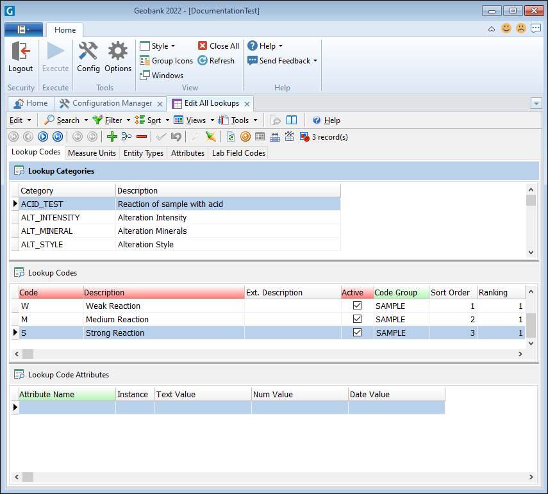The height and width of the screenshot is (494, 548).
Task: Delete record using red minus icon
Action: coord(142,136)
